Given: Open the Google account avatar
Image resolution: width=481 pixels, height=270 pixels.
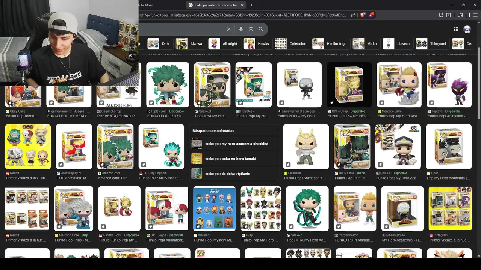Looking at the screenshot, I should point(467,29).
